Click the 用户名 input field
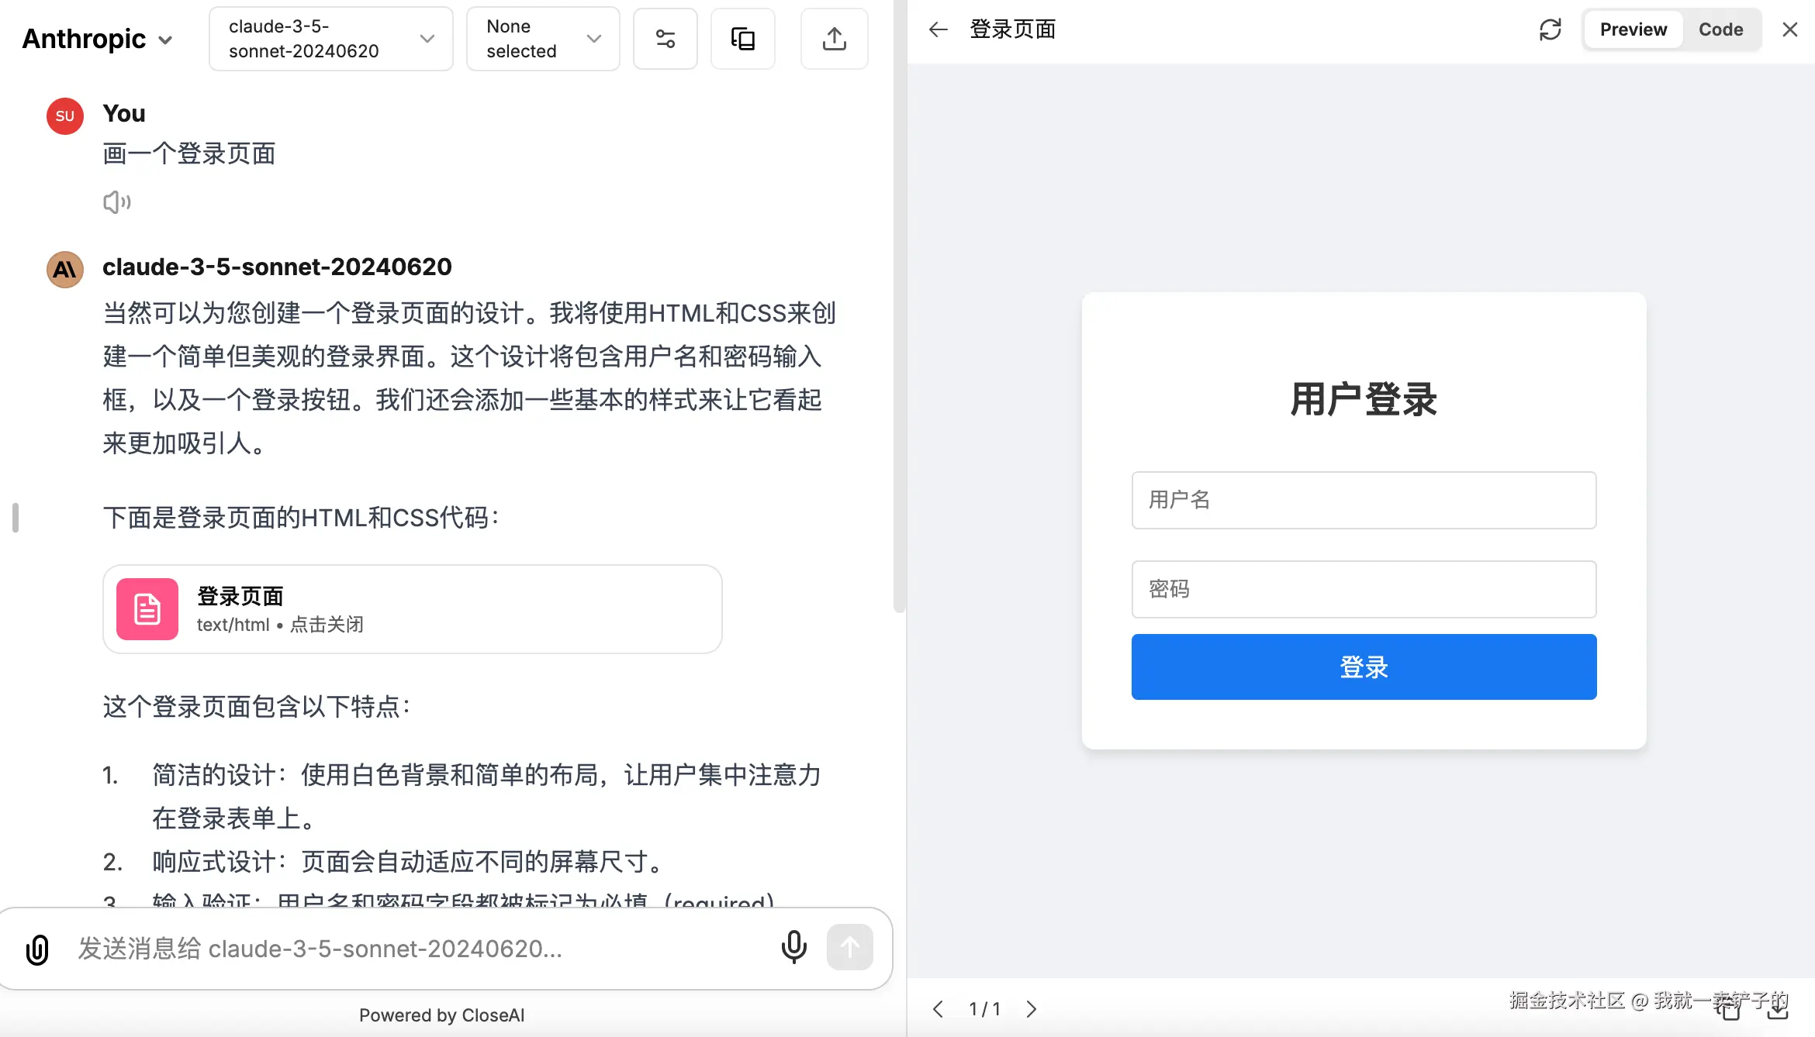The width and height of the screenshot is (1815, 1037). coord(1364,500)
